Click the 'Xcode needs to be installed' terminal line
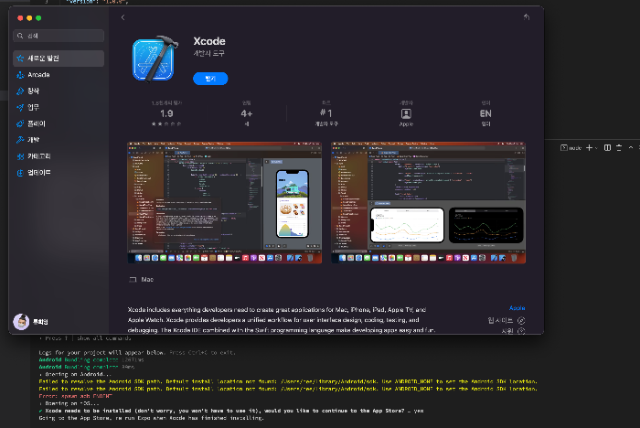The image size is (640, 428). [231, 411]
